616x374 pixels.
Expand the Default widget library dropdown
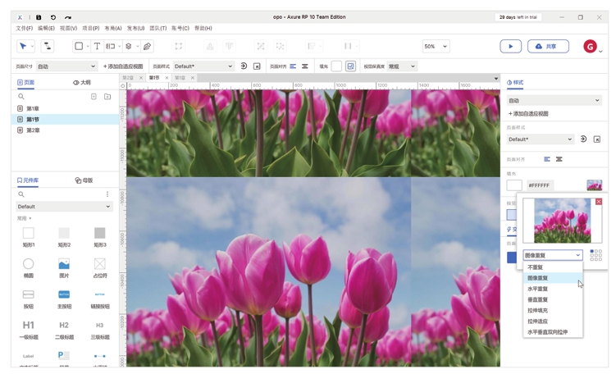[64, 207]
